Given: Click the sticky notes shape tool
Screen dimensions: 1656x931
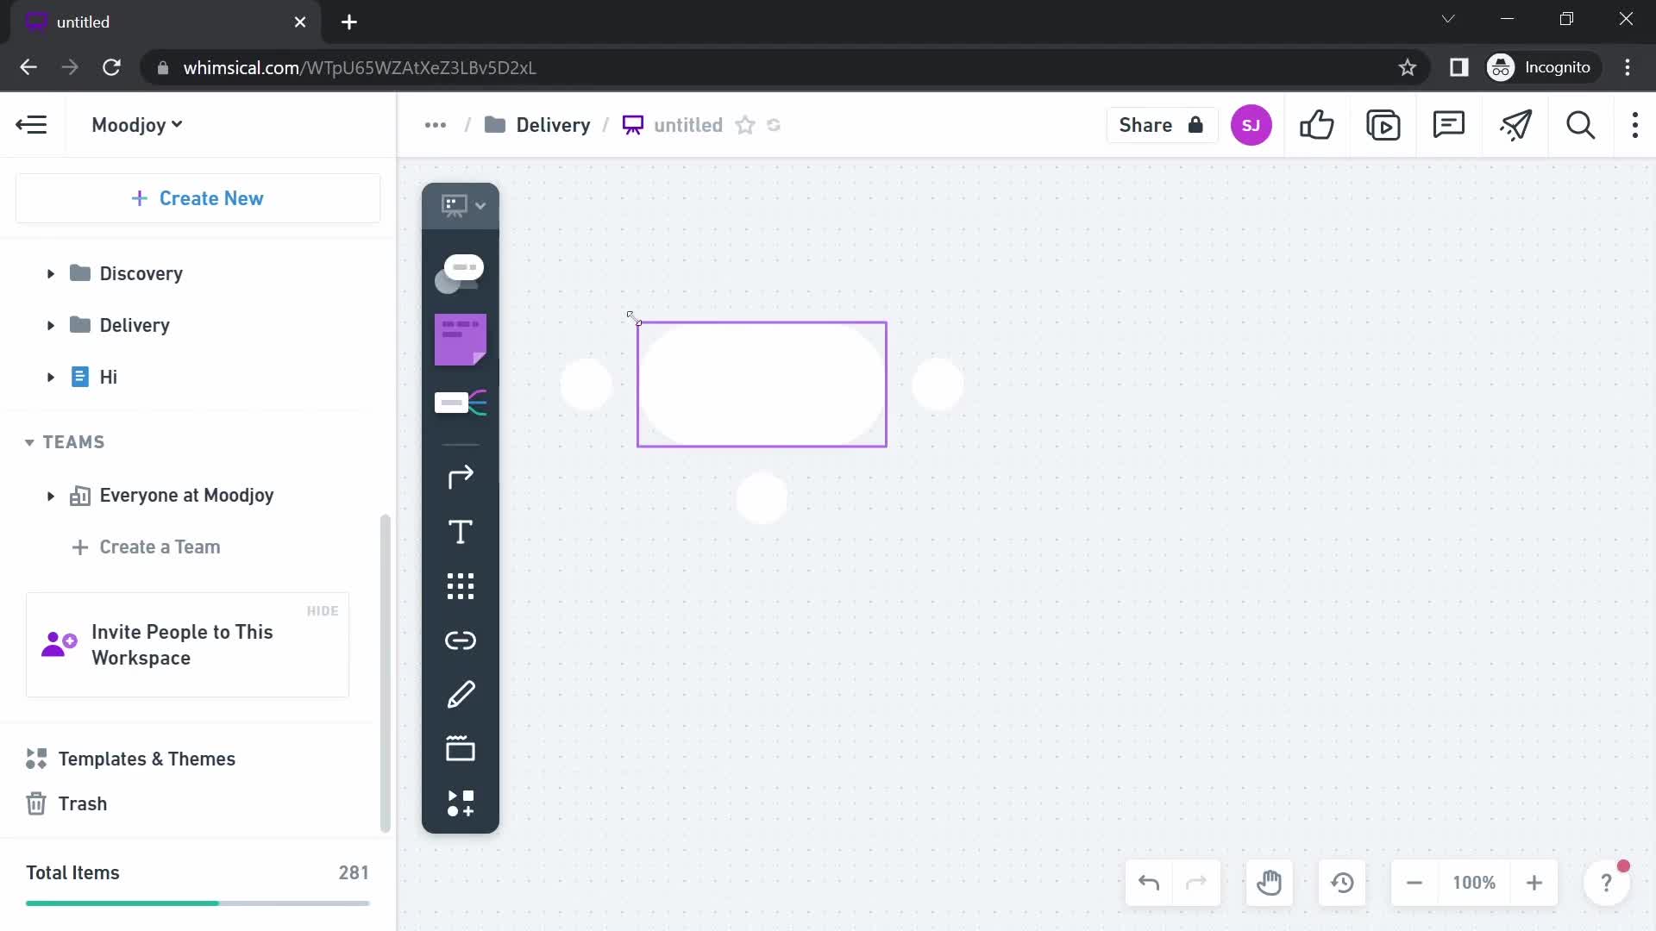Looking at the screenshot, I should click(x=461, y=339).
